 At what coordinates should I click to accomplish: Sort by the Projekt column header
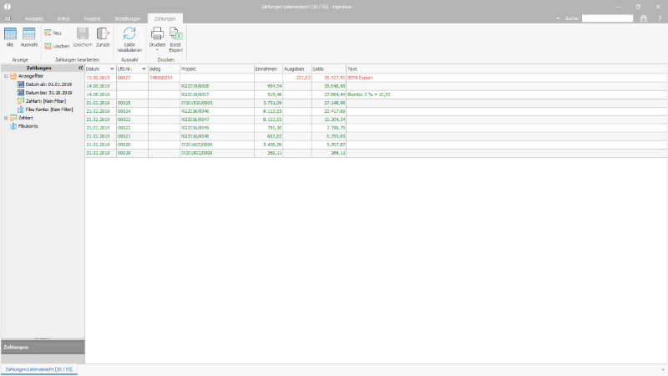217,69
